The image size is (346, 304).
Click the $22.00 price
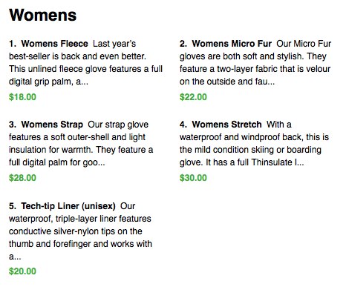click(x=193, y=97)
